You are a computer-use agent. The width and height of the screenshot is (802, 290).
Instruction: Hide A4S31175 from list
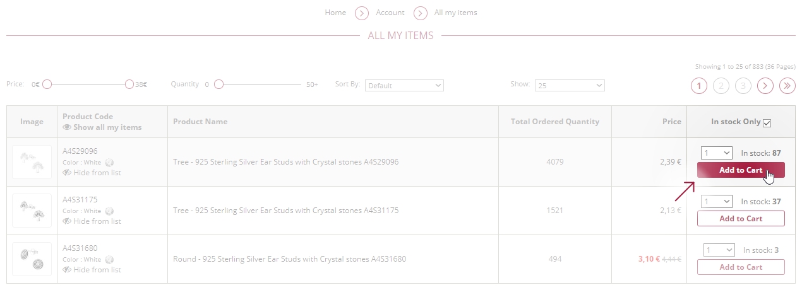tap(92, 221)
